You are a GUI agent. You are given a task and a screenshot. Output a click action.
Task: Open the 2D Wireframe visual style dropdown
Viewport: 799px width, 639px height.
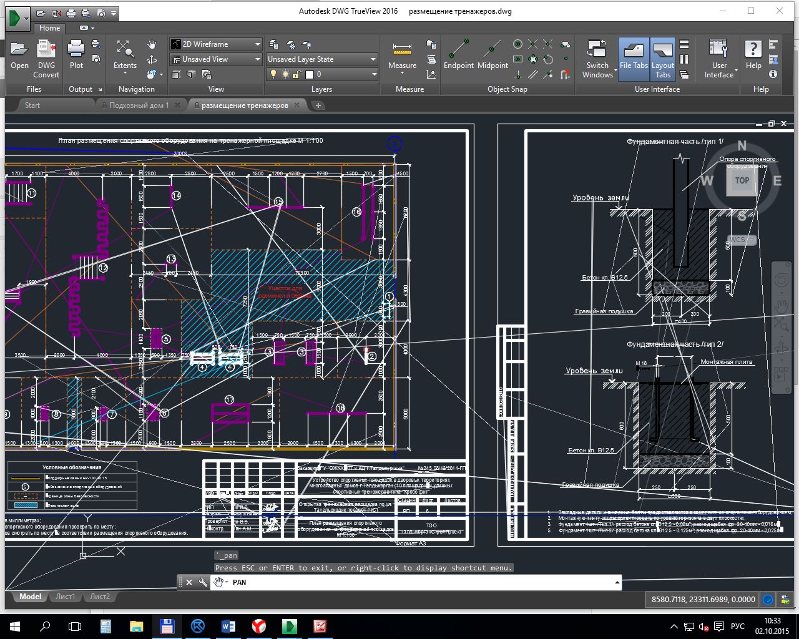click(x=216, y=44)
